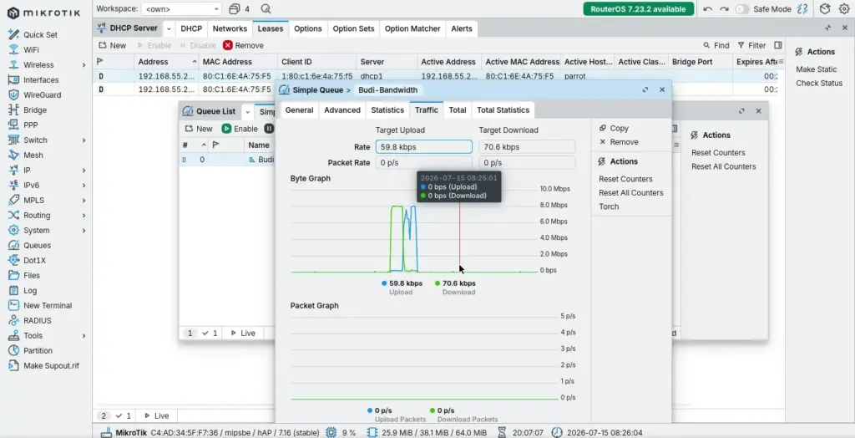Click Make Supout.rif
Screen dimensions: 855x438
(x=51, y=365)
